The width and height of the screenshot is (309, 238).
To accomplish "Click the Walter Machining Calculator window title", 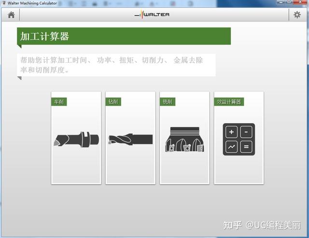I will (x=32, y=3).
